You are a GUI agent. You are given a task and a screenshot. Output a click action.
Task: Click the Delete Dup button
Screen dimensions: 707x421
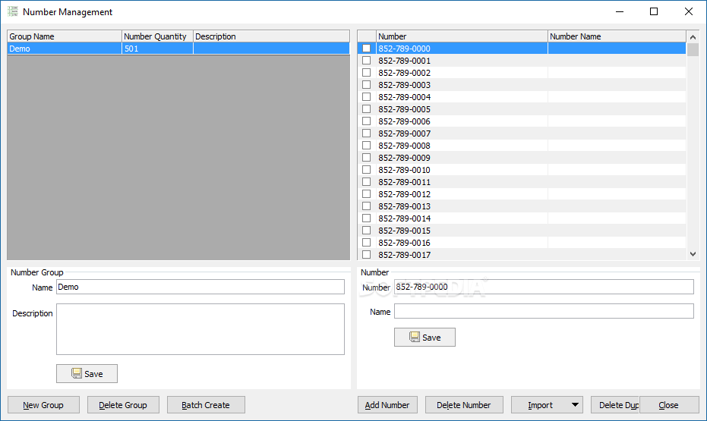[615, 405]
